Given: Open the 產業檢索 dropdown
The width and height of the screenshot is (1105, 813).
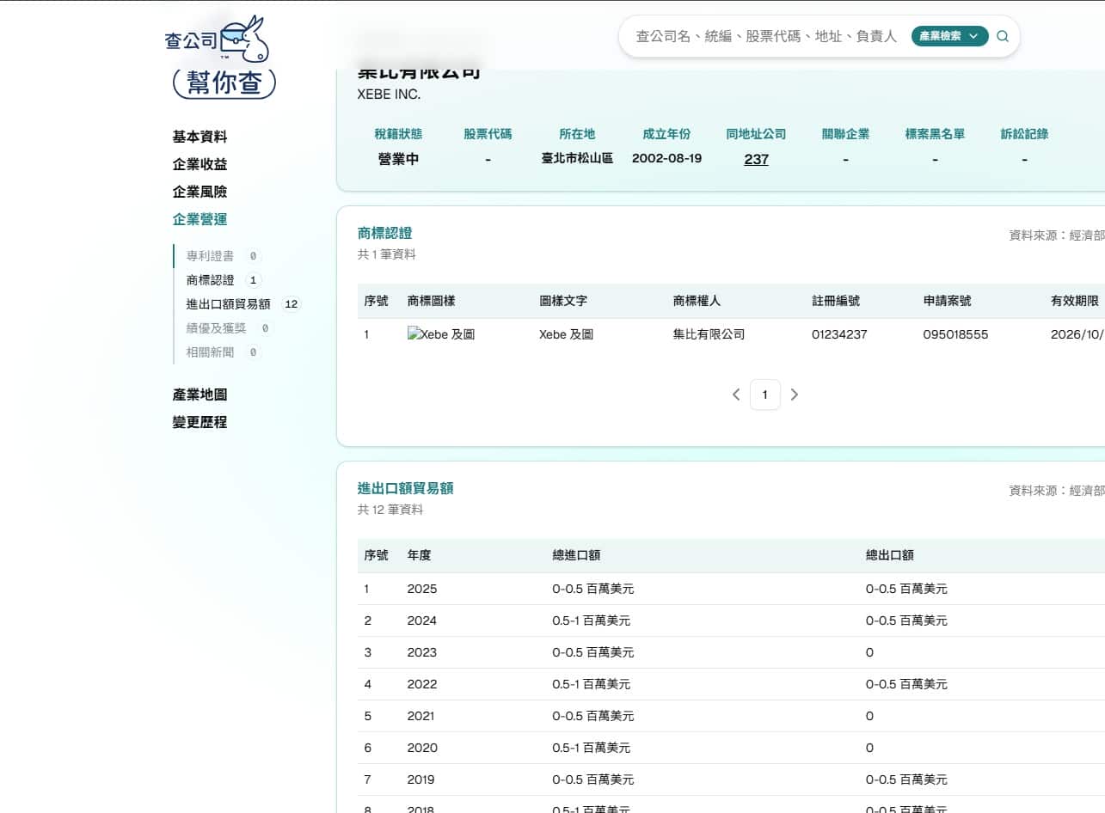Looking at the screenshot, I should coord(949,36).
